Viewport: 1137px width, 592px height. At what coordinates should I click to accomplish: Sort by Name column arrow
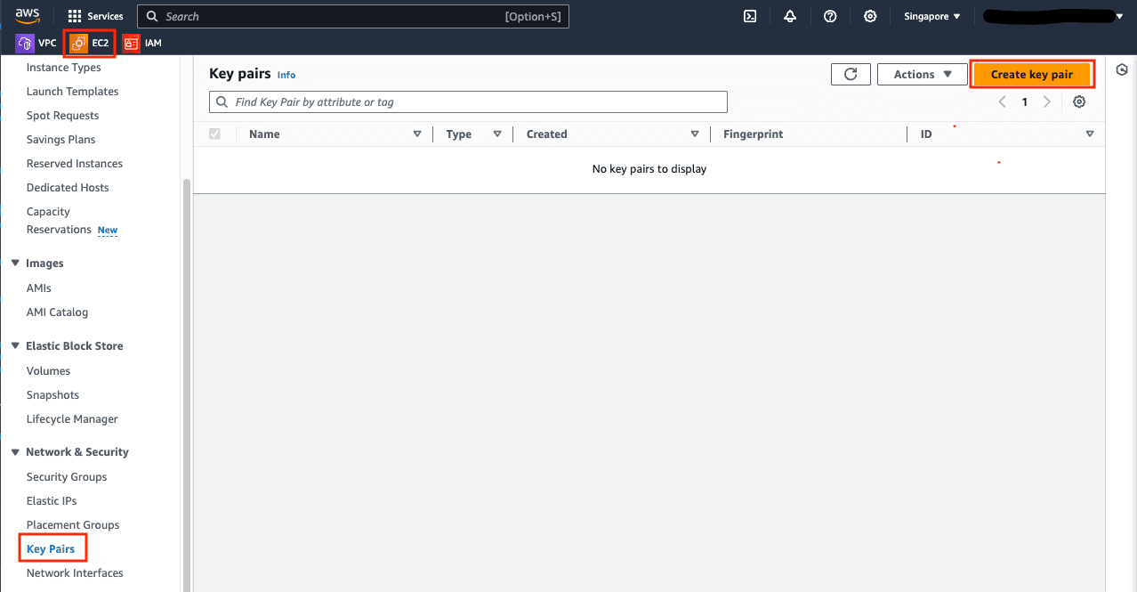pyautogui.click(x=417, y=134)
